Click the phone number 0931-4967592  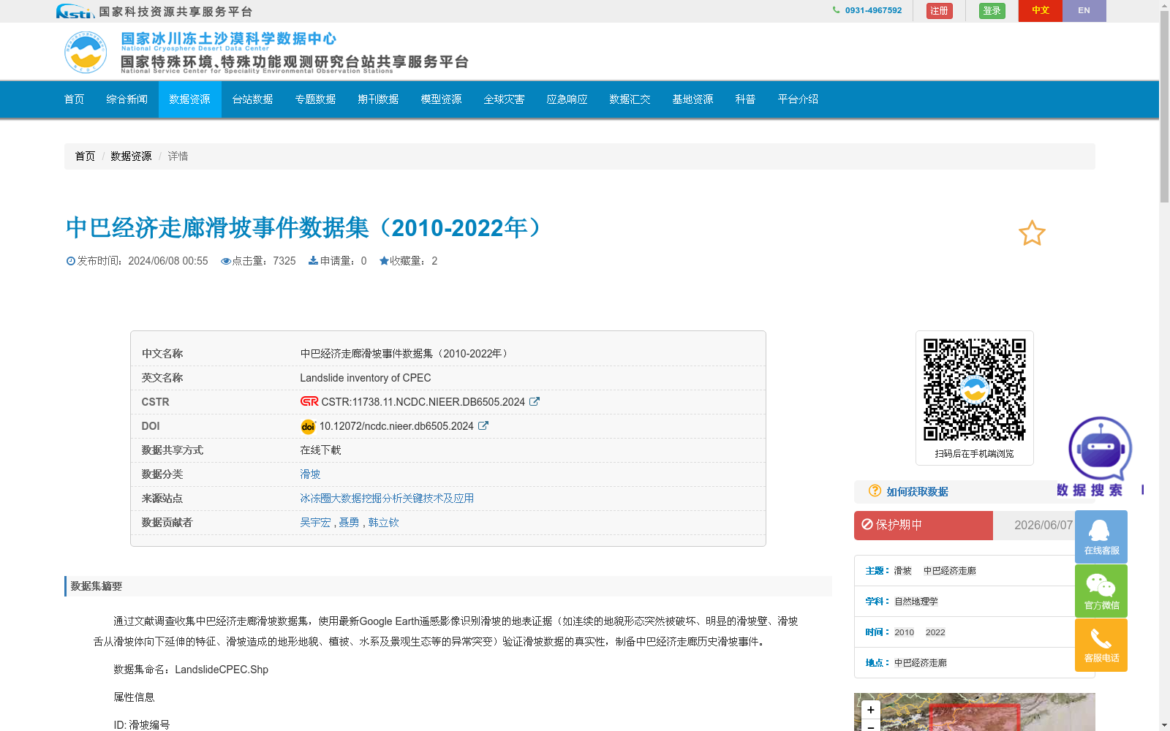[873, 10]
